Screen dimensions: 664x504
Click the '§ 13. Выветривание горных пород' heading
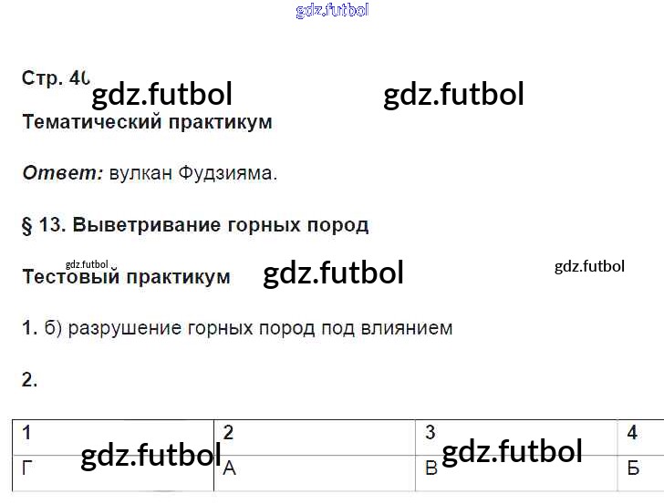195,225
